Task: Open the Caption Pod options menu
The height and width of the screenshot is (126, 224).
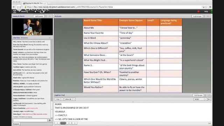Action: point(209,95)
